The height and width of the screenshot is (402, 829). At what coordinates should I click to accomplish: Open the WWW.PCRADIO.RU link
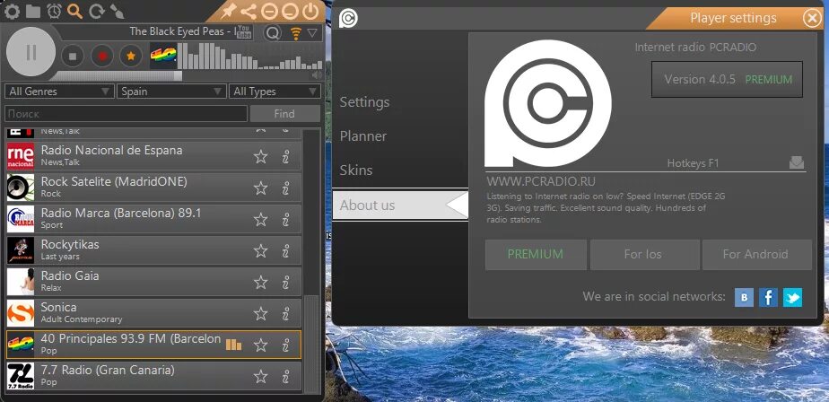point(541,181)
